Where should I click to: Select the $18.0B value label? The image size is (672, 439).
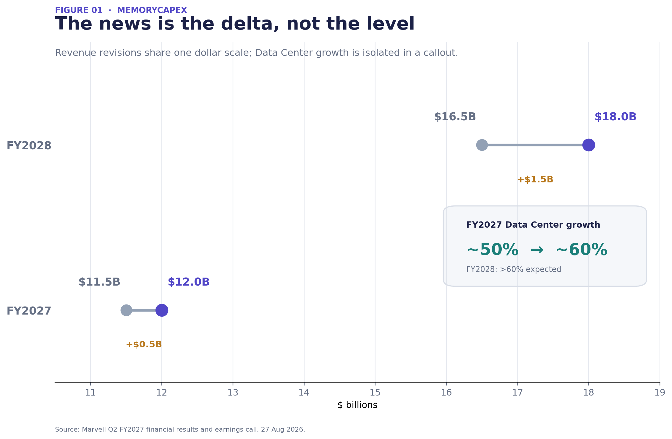615,117
